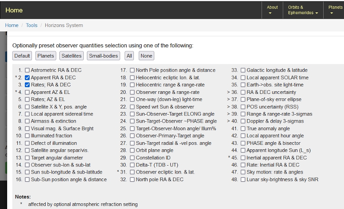Expand Orbits & Ephemerides menu
Image resolution: width=344 pixels, height=209 pixels.
click(303, 10)
